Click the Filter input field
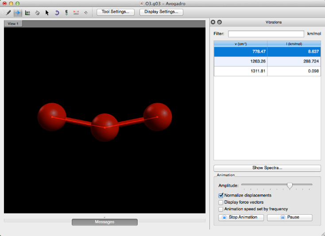Viewport: 325px width, 236px height. click(266, 34)
